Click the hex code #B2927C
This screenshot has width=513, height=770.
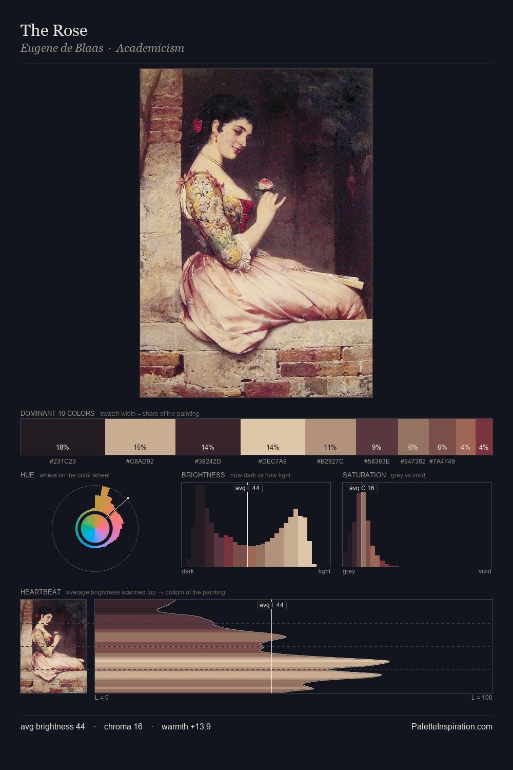[330, 461]
